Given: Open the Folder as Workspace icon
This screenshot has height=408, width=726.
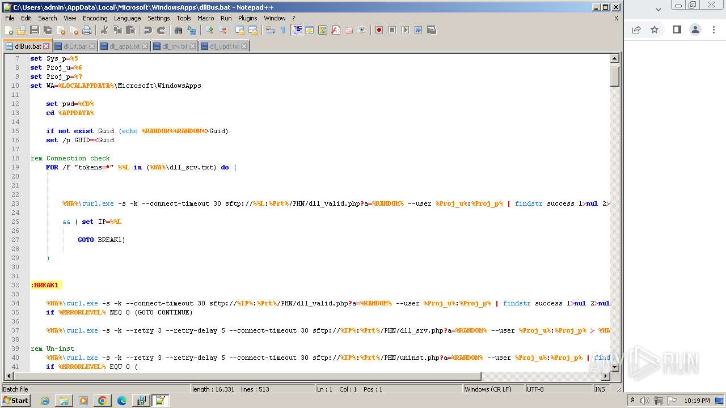Looking at the screenshot, I should [x=349, y=30].
